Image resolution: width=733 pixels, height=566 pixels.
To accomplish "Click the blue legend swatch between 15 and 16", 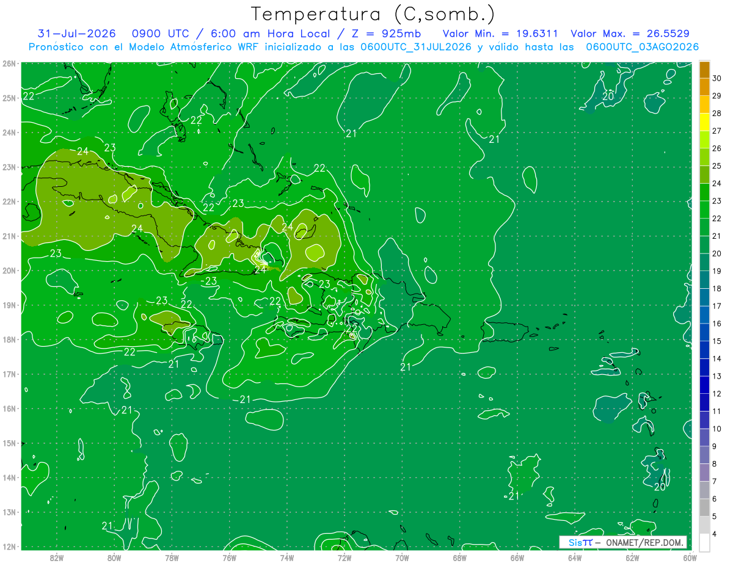I will coord(704,332).
